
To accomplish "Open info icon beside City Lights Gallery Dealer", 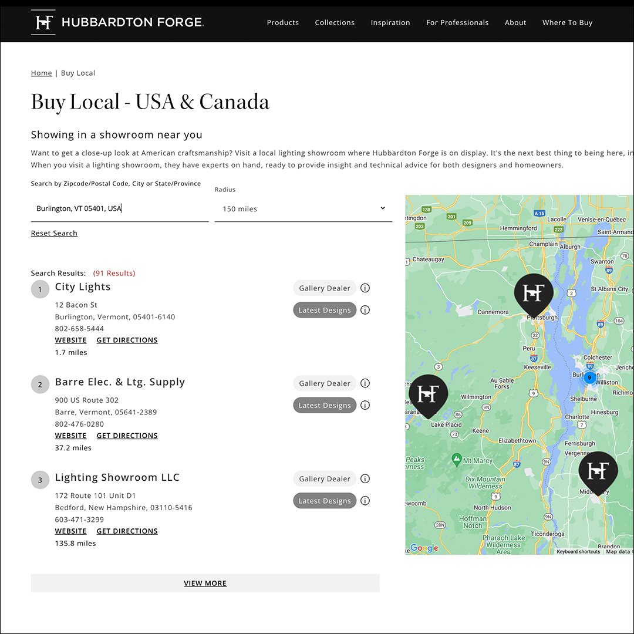I will tap(365, 288).
